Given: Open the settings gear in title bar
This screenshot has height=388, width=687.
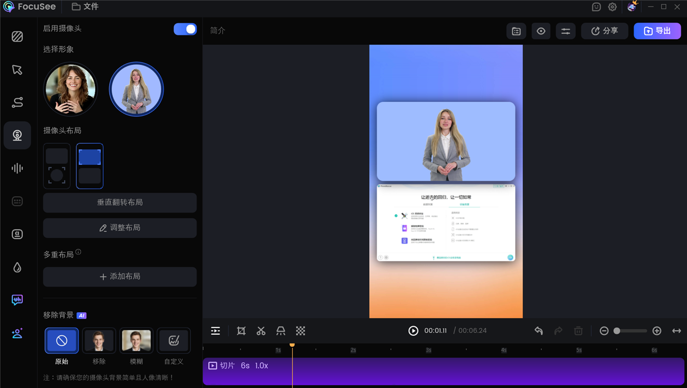Looking at the screenshot, I should pos(612,7).
